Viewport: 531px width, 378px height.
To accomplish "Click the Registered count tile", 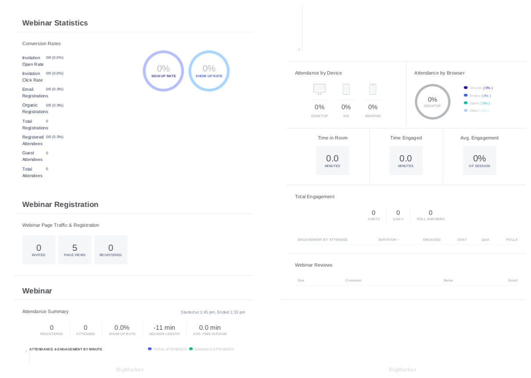I will click(x=111, y=250).
